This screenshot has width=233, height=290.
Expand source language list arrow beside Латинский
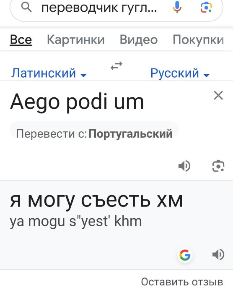84,75
